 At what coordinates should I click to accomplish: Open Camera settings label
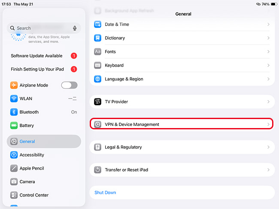tap(27, 182)
